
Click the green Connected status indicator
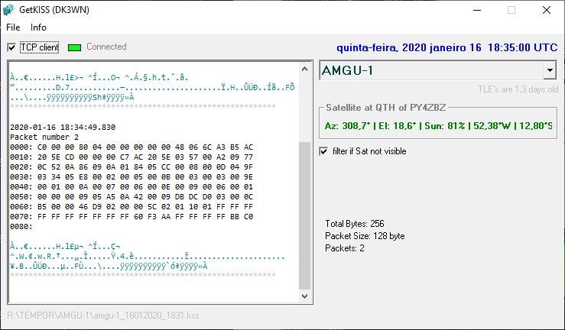[75, 47]
